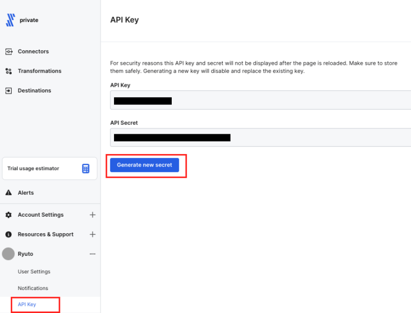Click the Connectors sidebar icon
411x313 pixels.
coord(9,51)
